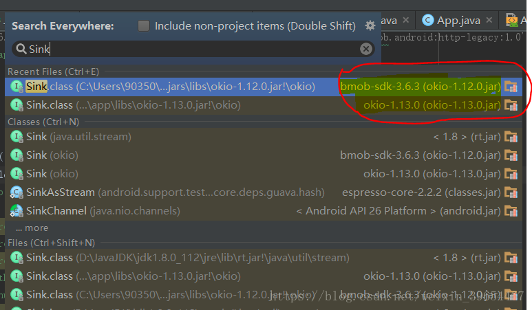Click Files (Ctrl+Shift+N) section header
Image resolution: width=532 pixels, height=310 pixels.
pos(51,243)
